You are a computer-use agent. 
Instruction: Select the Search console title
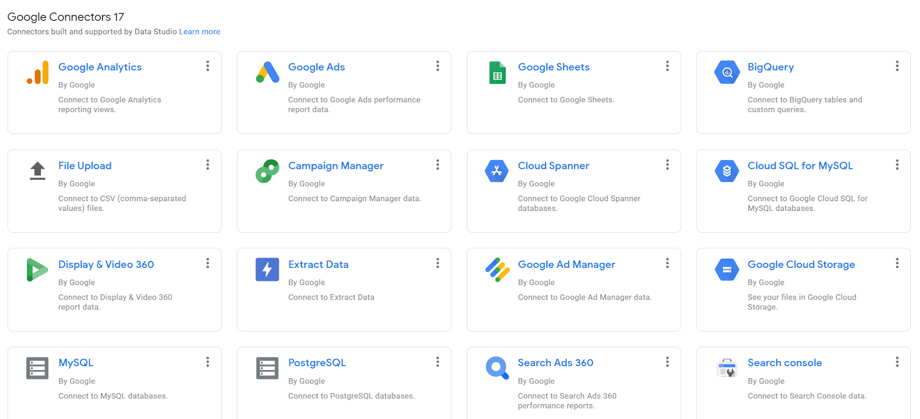[x=785, y=363]
